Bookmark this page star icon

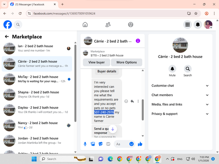196,14
